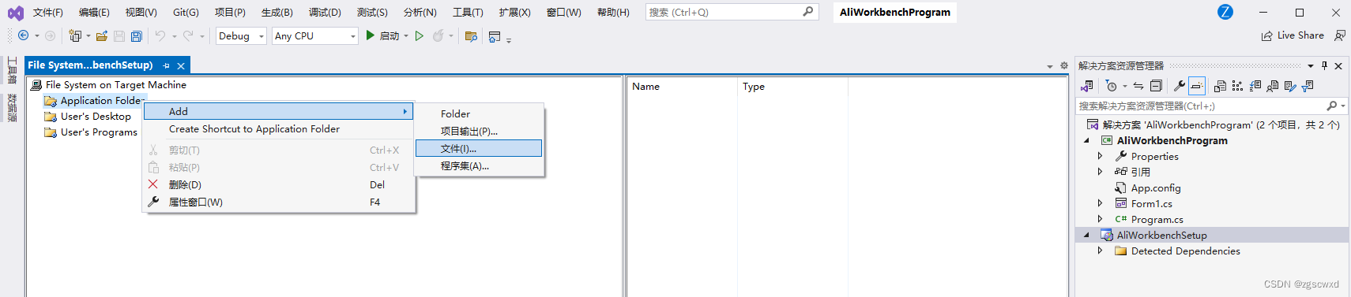The height and width of the screenshot is (297, 1351).
Task: Open the 生成(B) build menu
Action: click(277, 12)
